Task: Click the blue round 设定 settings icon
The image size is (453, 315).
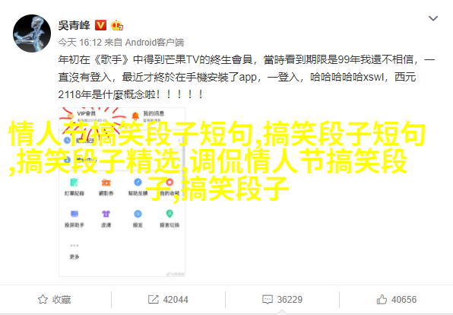Action: tap(138, 214)
